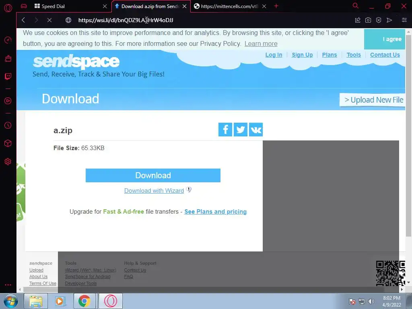
Task: Open the Learn more privacy link
Action: coord(261,43)
